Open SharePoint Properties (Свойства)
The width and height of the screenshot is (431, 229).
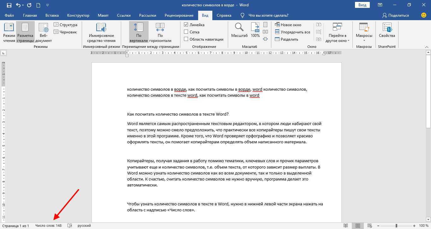(x=387, y=30)
